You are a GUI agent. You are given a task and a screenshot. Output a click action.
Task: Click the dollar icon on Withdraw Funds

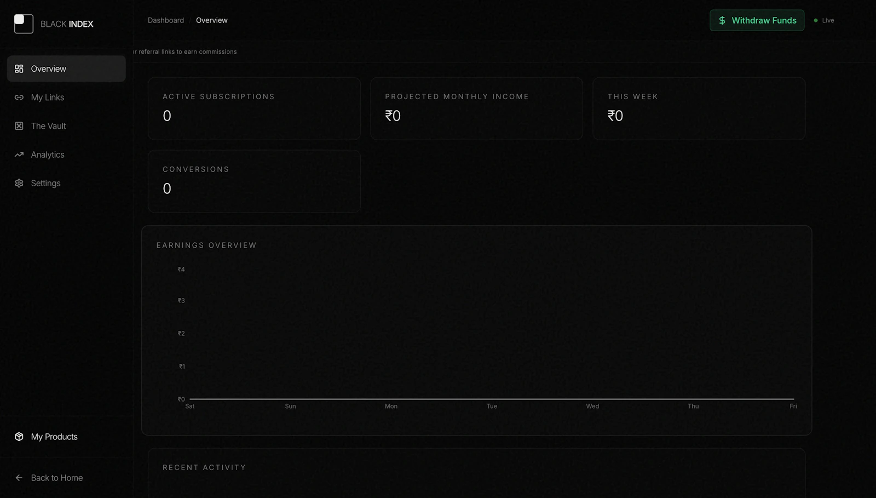pos(722,20)
